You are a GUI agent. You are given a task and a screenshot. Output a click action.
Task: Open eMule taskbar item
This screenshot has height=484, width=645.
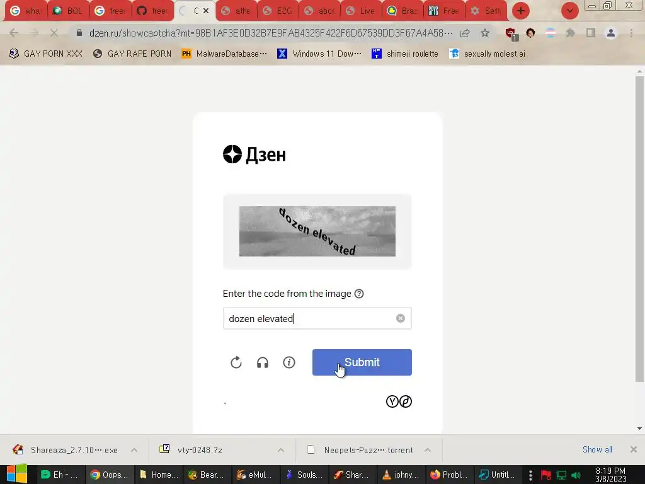point(256,475)
